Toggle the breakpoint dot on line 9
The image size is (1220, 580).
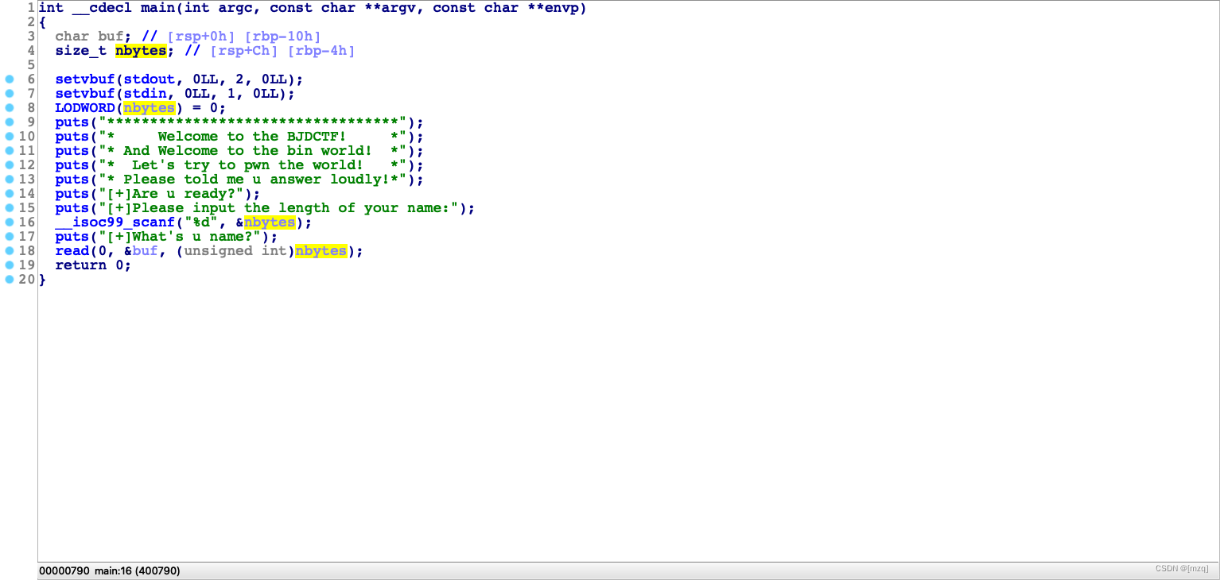(10, 122)
